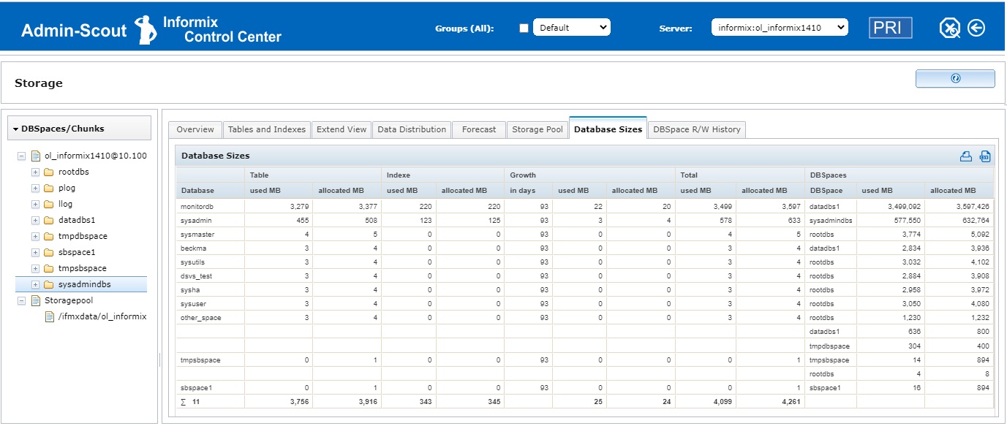This screenshot has height=426, width=1007.
Task: Select the datadbs1 folder icon
Action: 49,220
